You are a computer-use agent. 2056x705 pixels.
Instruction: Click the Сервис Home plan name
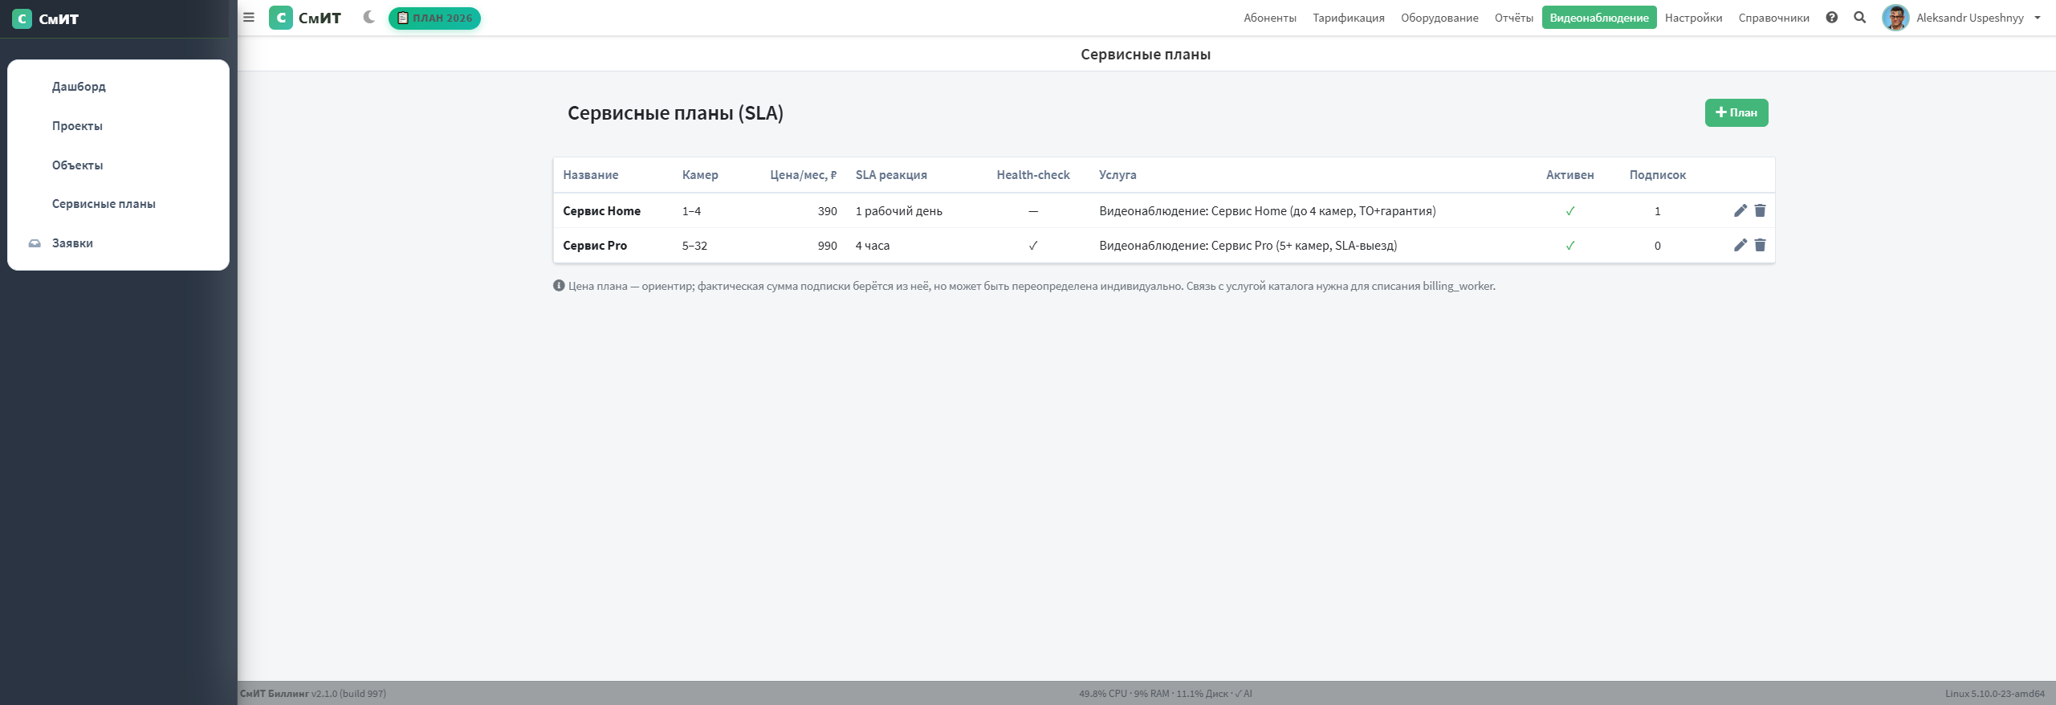click(x=601, y=211)
